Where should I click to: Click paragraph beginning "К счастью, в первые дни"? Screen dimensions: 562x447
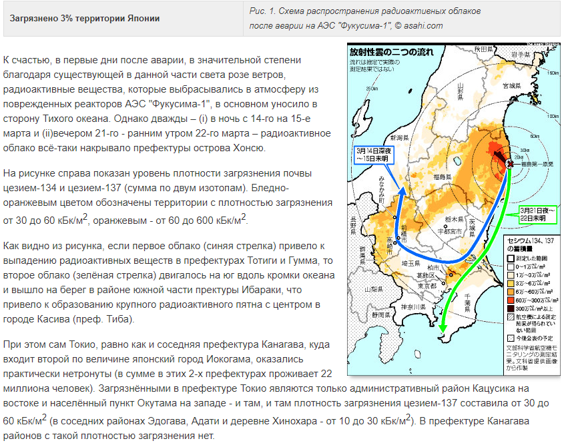(167, 104)
